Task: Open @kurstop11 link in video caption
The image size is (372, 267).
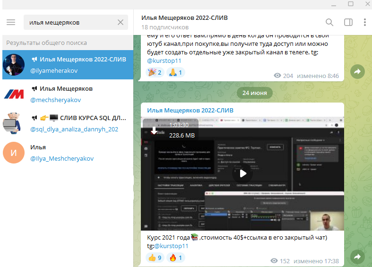Action: point(172,246)
